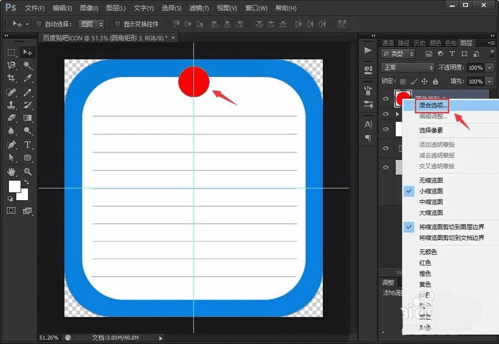This screenshot has width=499, height=344.
Task: Activate the Hand tool
Action: (x=11, y=171)
